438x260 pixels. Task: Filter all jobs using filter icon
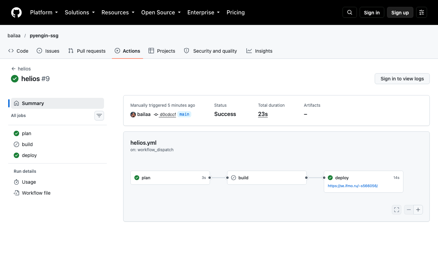(99, 116)
